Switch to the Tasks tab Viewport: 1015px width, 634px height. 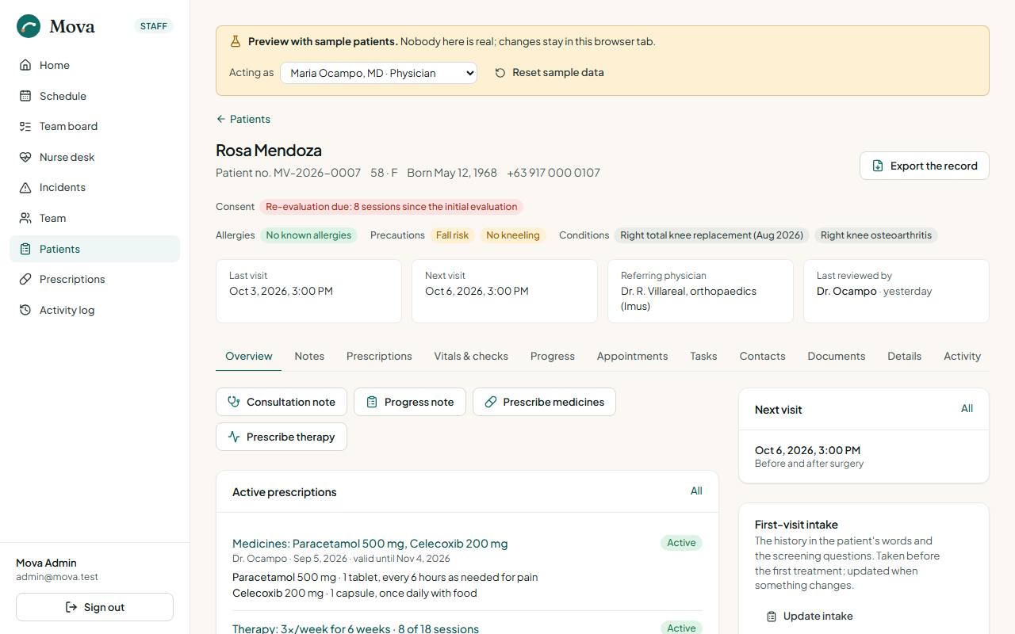[703, 356]
